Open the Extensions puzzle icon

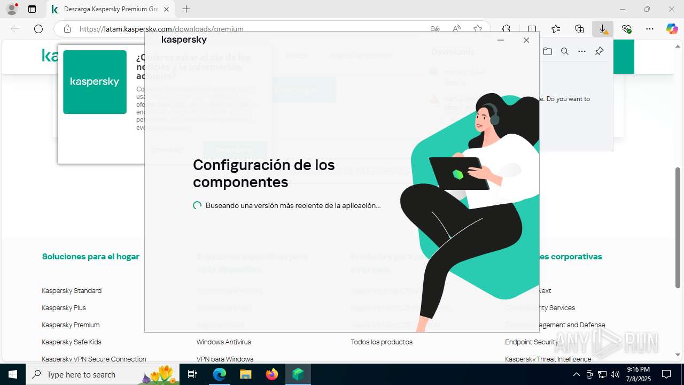click(506, 29)
